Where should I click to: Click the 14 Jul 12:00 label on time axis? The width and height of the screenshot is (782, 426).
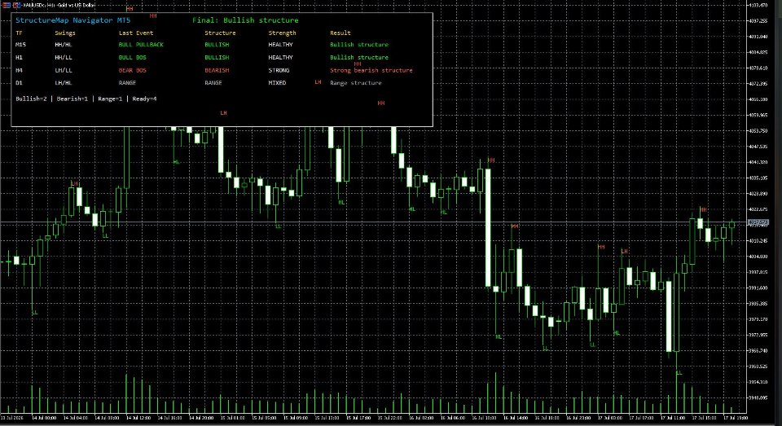139,418
